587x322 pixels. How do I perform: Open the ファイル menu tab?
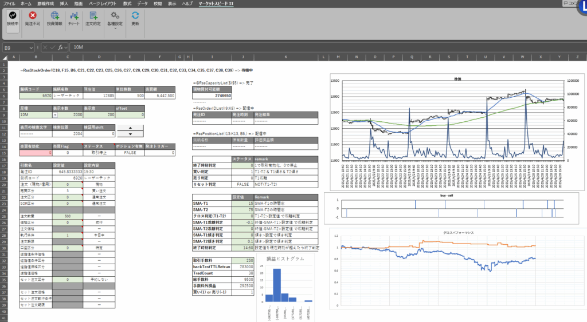click(x=9, y=3)
